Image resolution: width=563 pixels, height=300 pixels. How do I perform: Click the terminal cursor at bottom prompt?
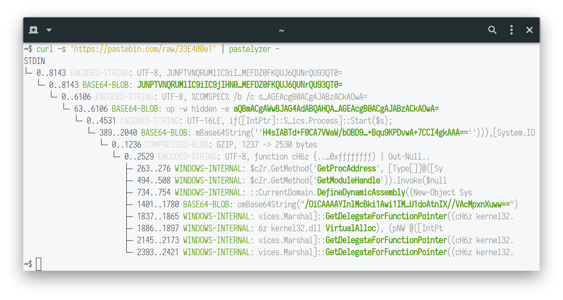(39, 264)
